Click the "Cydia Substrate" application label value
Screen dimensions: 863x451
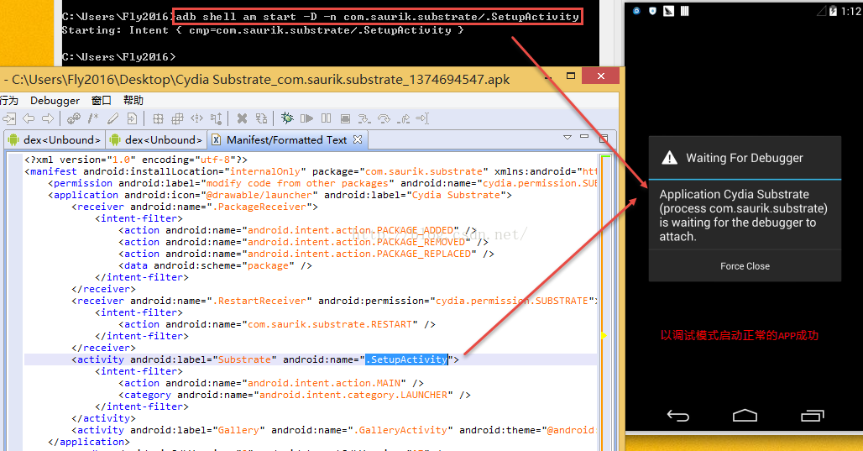click(456, 195)
